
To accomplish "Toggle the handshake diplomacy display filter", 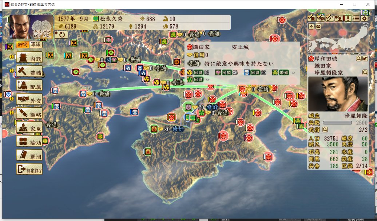I will [321, 18].
